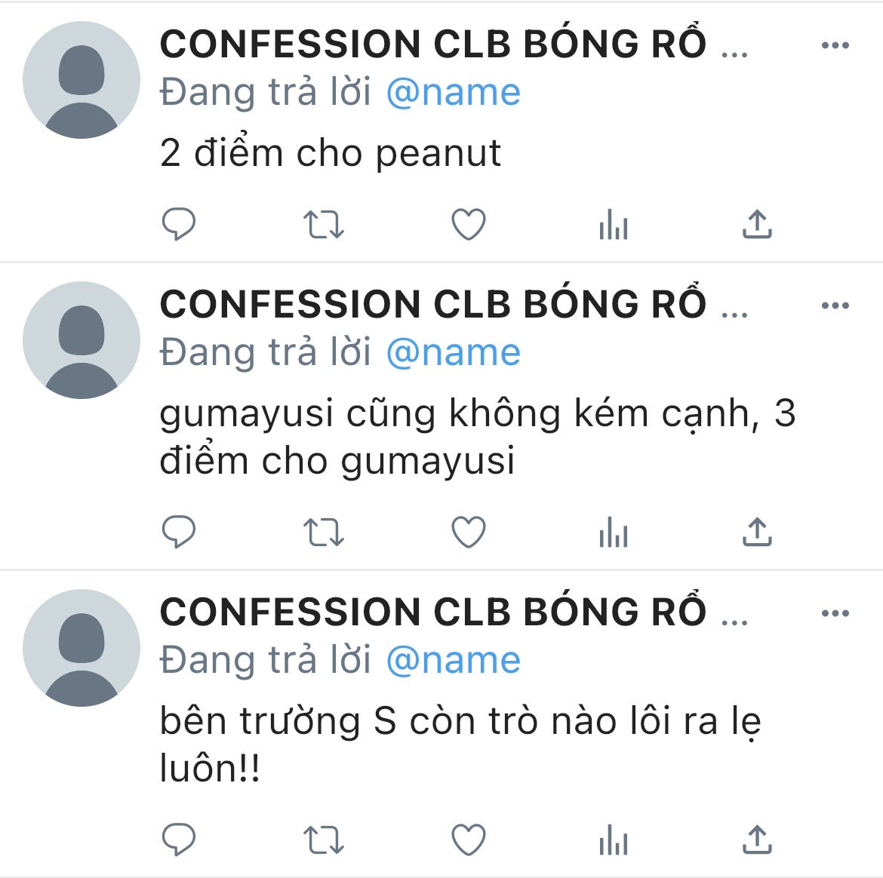
Task: Open more options on the gumayusi tweet
Action: [x=835, y=305]
